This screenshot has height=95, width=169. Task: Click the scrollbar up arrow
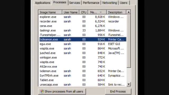pyautogui.click(x=129, y=12)
